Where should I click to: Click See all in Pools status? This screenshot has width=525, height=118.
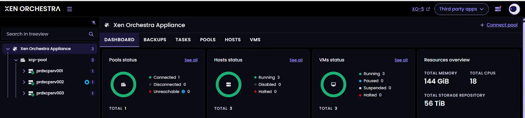[x=191, y=60]
